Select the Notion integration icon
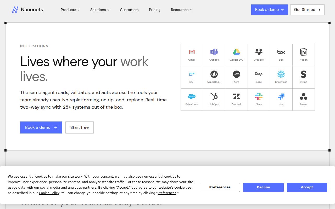 [304, 52]
